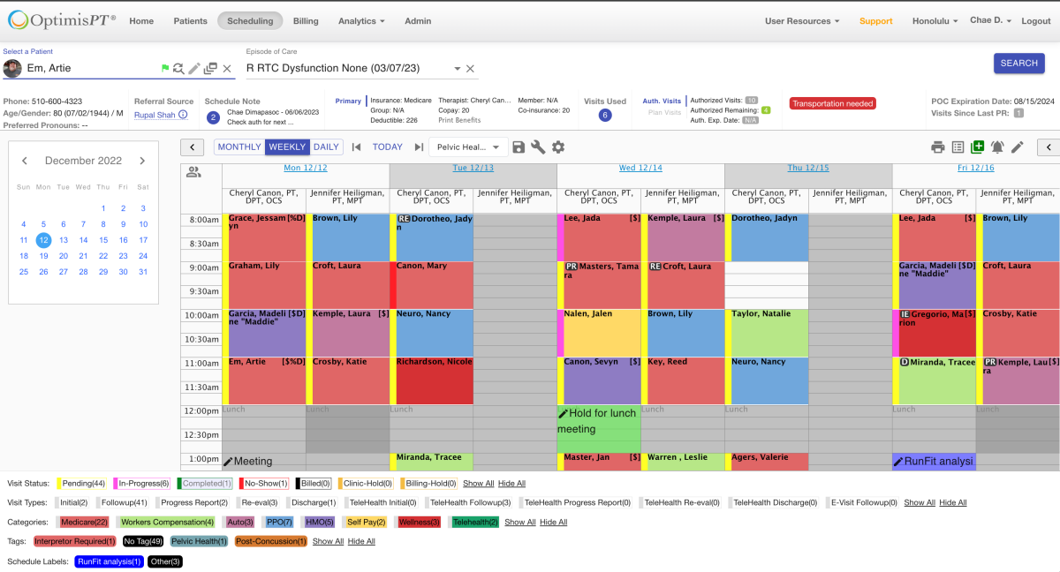
Task: Click the print schedule icon
Action: [x=936, y=147]
